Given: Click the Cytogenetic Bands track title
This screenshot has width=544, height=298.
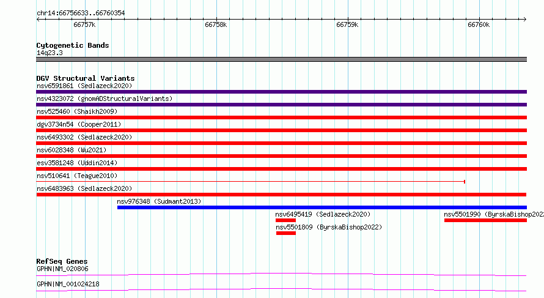Looking at the screenshot, I should (73, 45).
